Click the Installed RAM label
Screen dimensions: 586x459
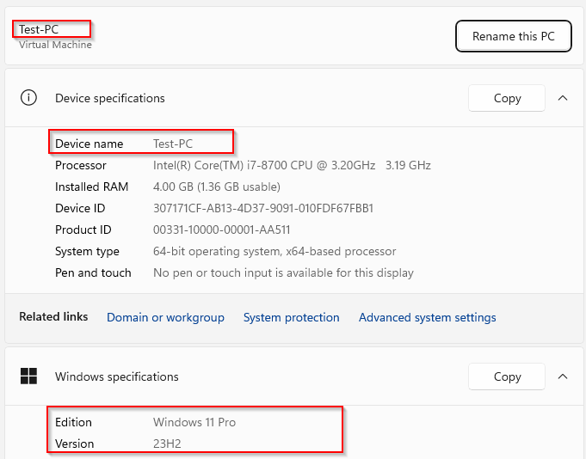(91, 187)
